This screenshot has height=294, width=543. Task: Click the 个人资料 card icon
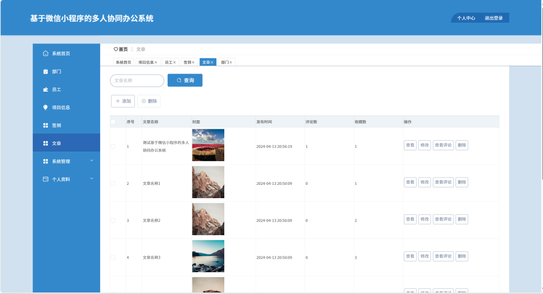[x=46, y=179]
